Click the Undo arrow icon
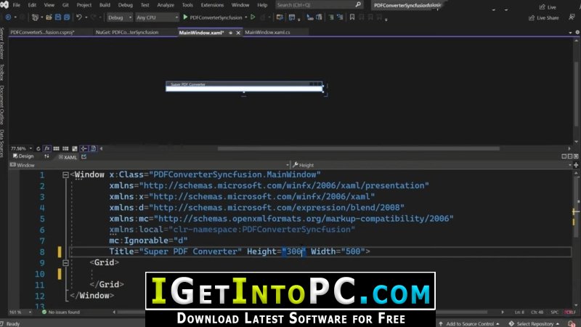The width and height of the screenshot is (581, 327). [78, 17]
